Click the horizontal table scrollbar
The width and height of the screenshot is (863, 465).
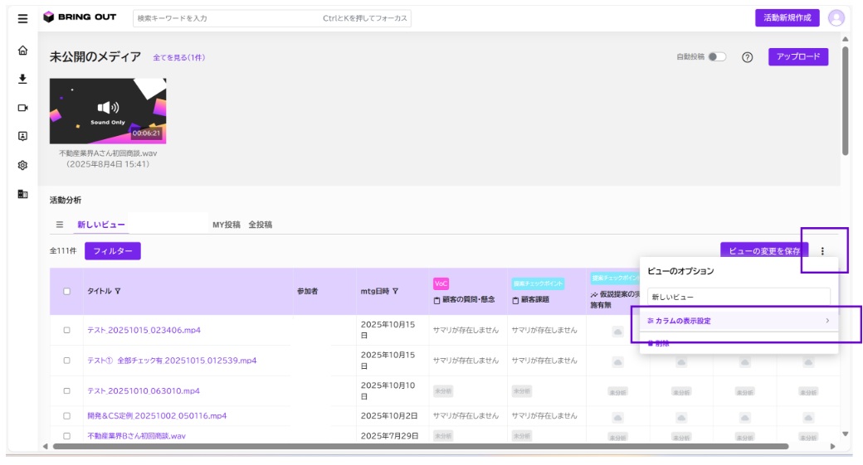[421, 446]
